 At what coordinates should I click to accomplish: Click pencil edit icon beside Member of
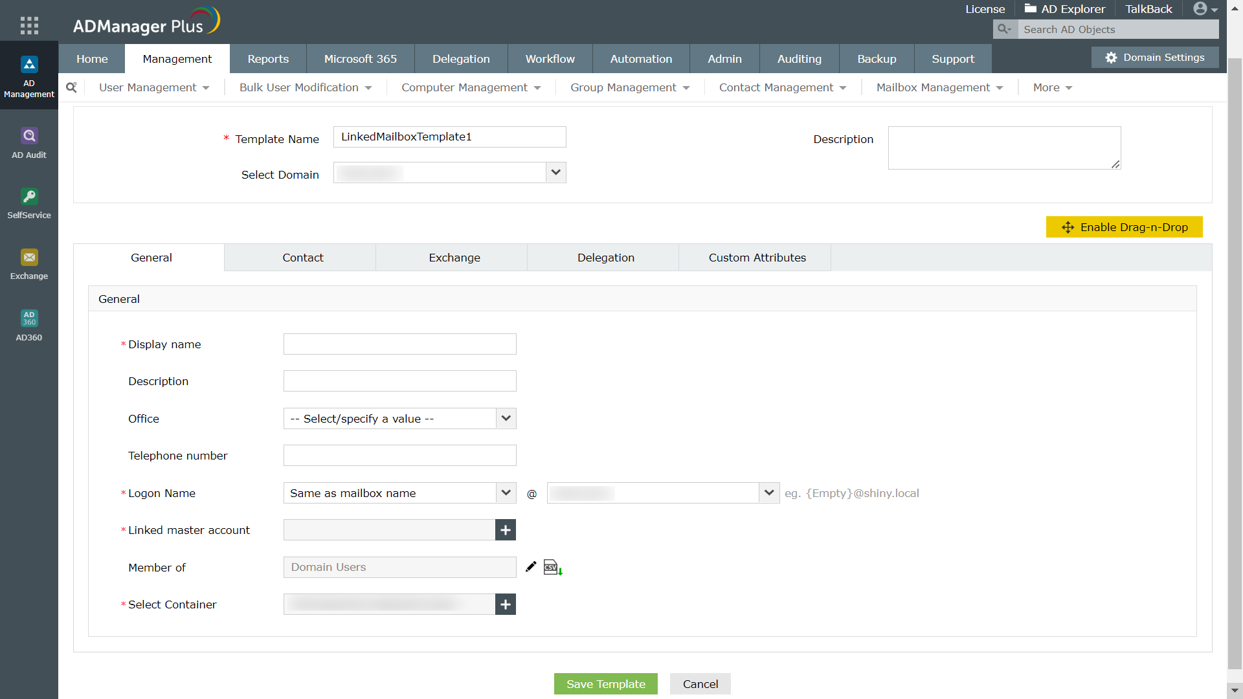coord(531,567)
